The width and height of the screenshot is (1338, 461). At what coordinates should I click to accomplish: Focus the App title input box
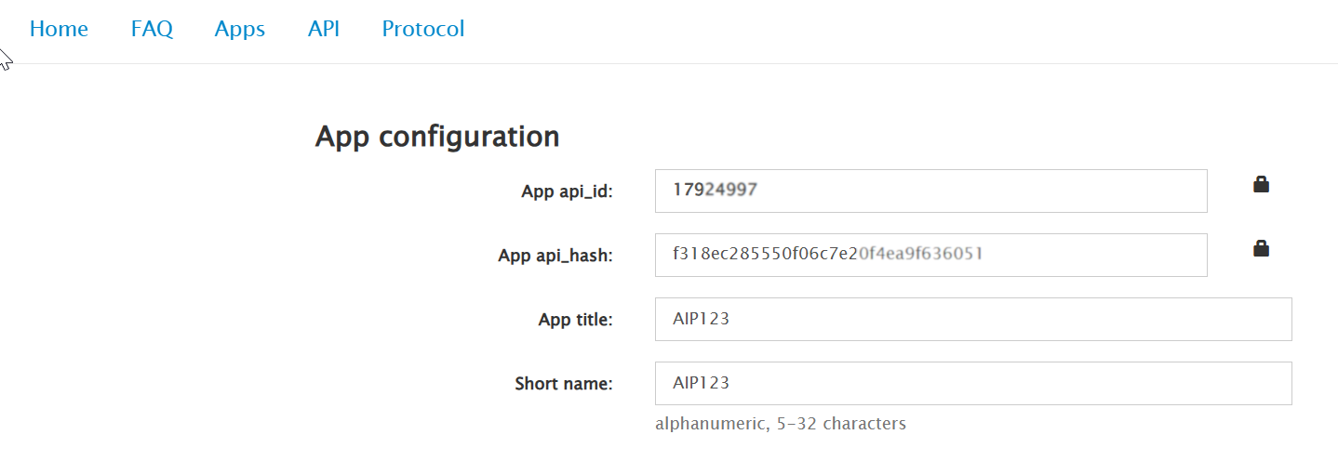point(973,319)
